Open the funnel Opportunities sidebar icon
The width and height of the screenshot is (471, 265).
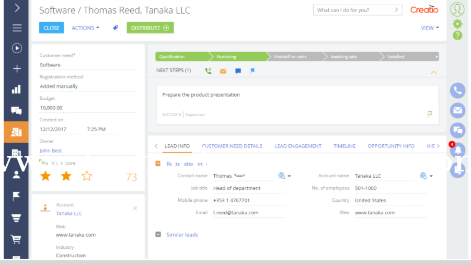(x=16, y=218)
